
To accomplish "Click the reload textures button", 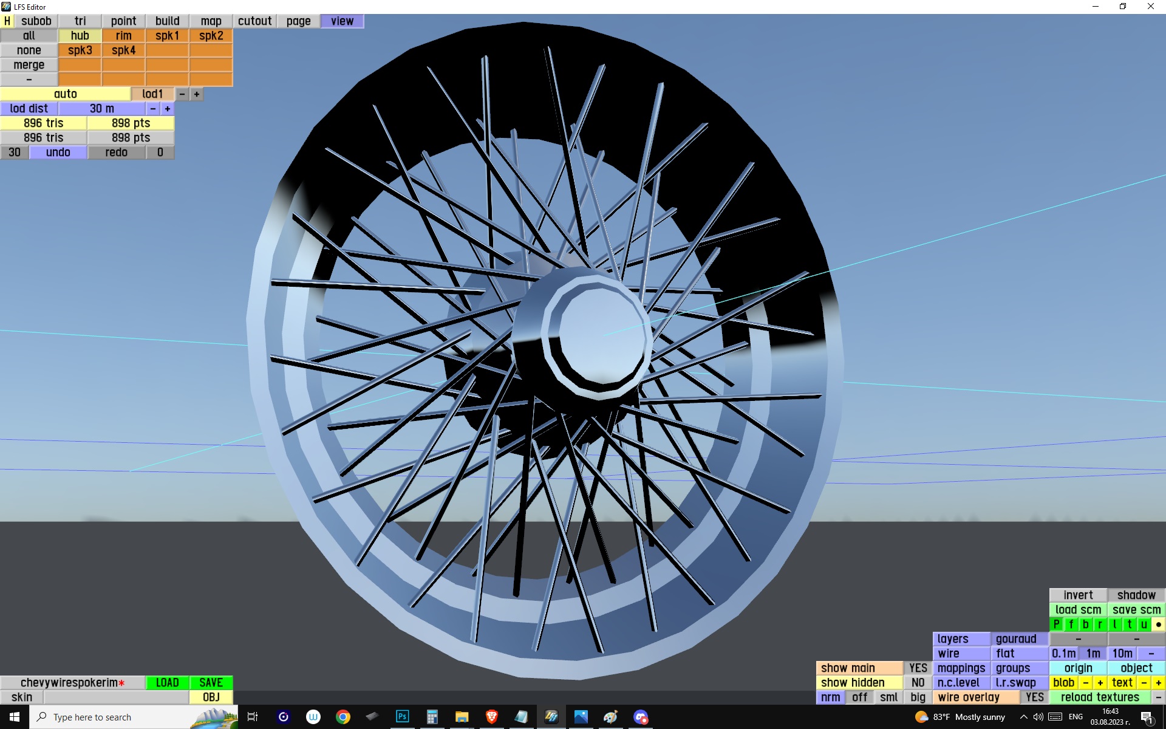I will [x=1100, y=697].
